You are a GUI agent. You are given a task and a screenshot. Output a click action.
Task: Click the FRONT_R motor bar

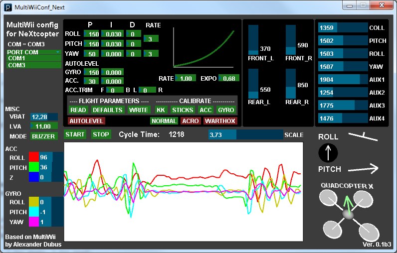coord(291,40)
